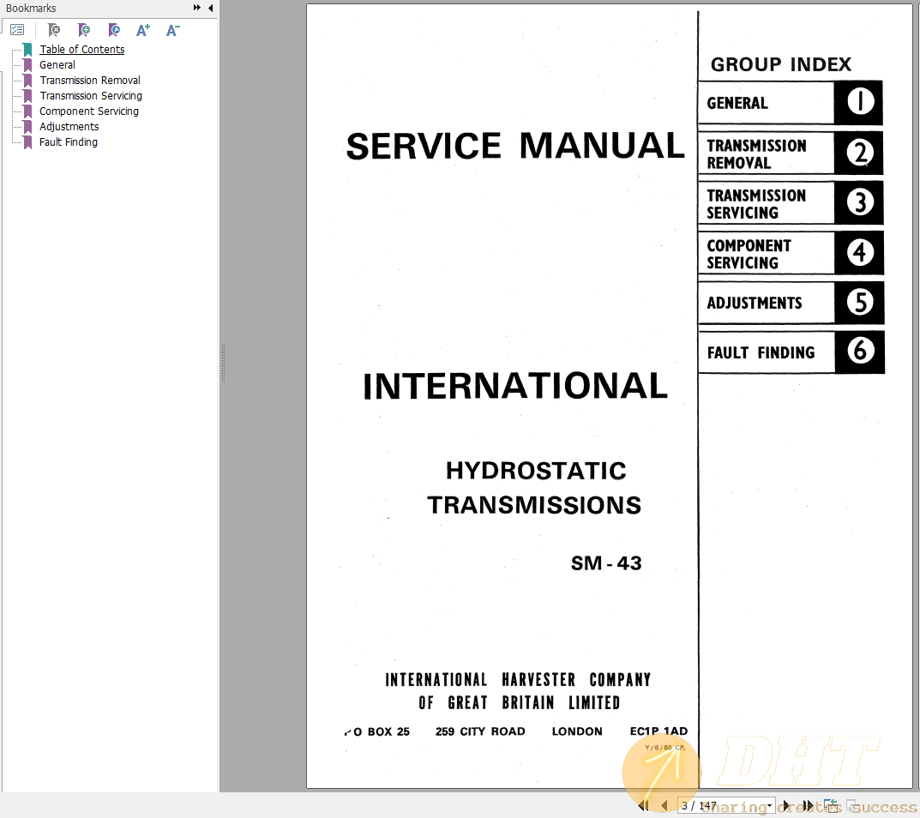This screenshot has height=818, width=920.
Task: Select the Bookmarks panel header
Action: (32, 8)
